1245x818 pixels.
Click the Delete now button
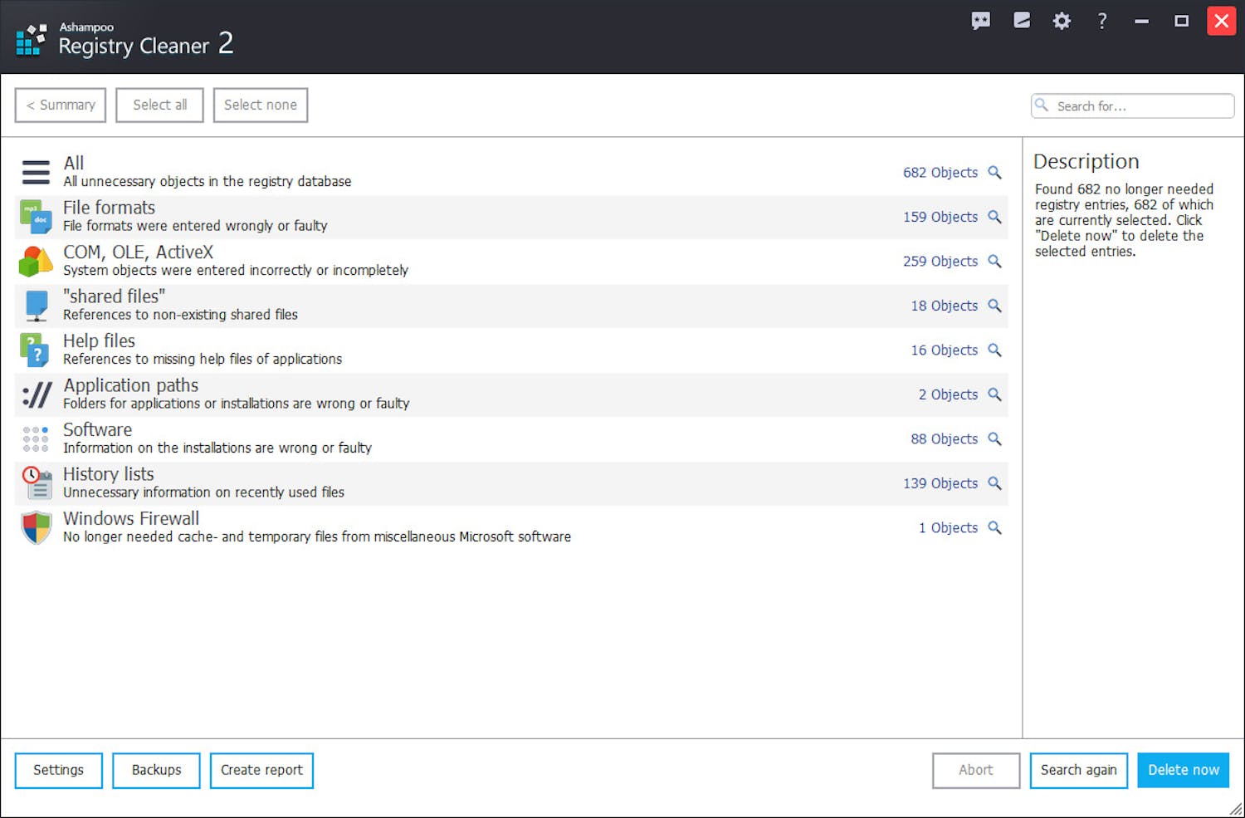[1183, 771]
